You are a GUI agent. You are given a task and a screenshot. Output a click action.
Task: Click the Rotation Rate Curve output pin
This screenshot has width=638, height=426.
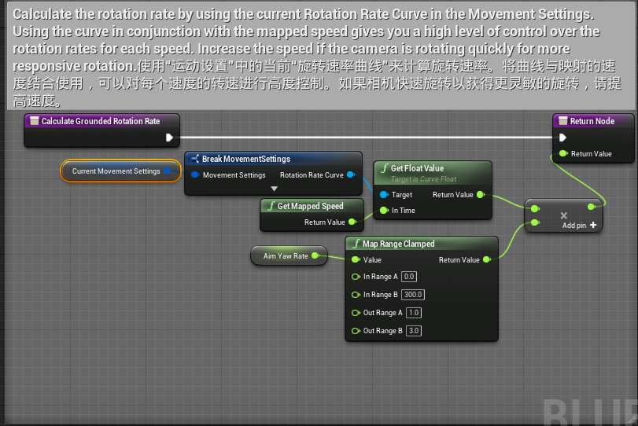(x=351, y=175)
